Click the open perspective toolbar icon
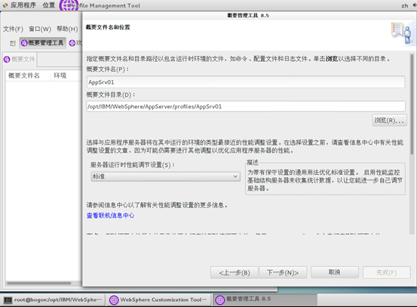This screenshot has width=417, height=307. pos(13,43)
